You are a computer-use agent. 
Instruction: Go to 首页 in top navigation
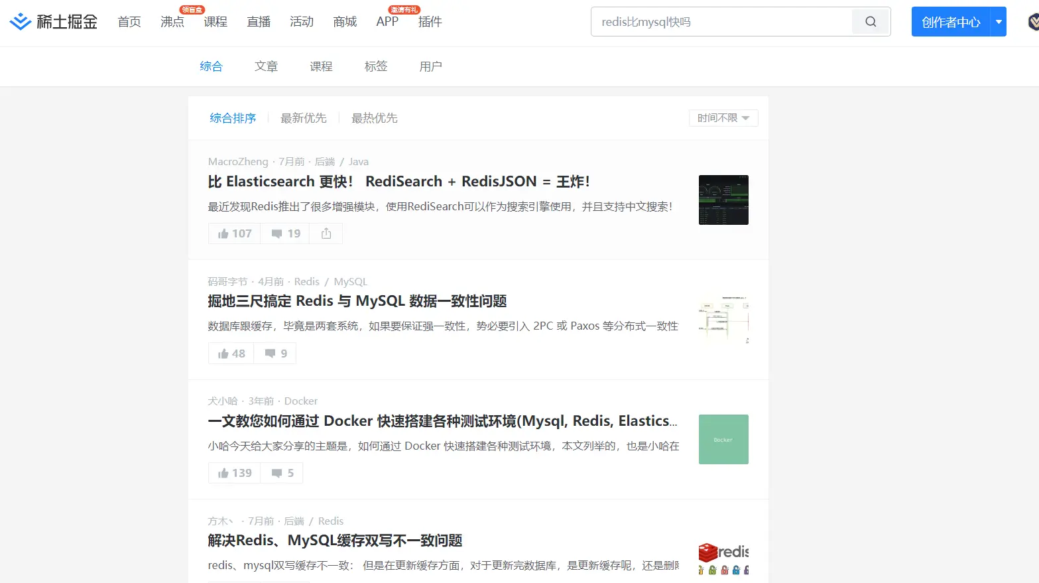(x=129, y=22)
